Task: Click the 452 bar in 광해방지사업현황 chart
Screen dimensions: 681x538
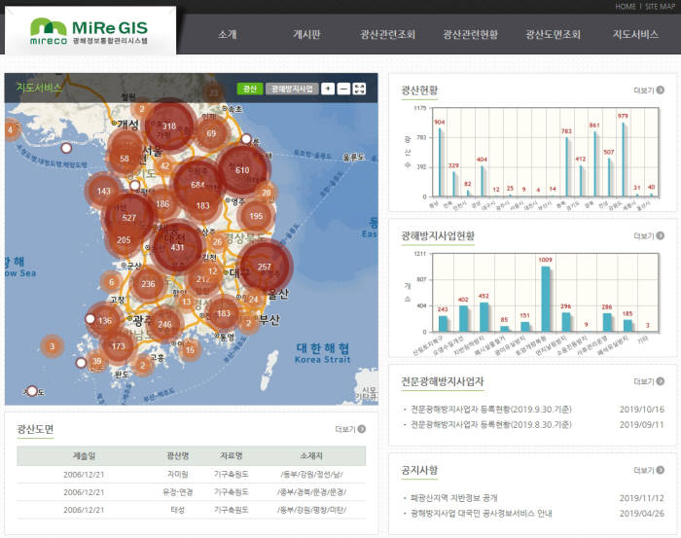Action: pos(484,317)
